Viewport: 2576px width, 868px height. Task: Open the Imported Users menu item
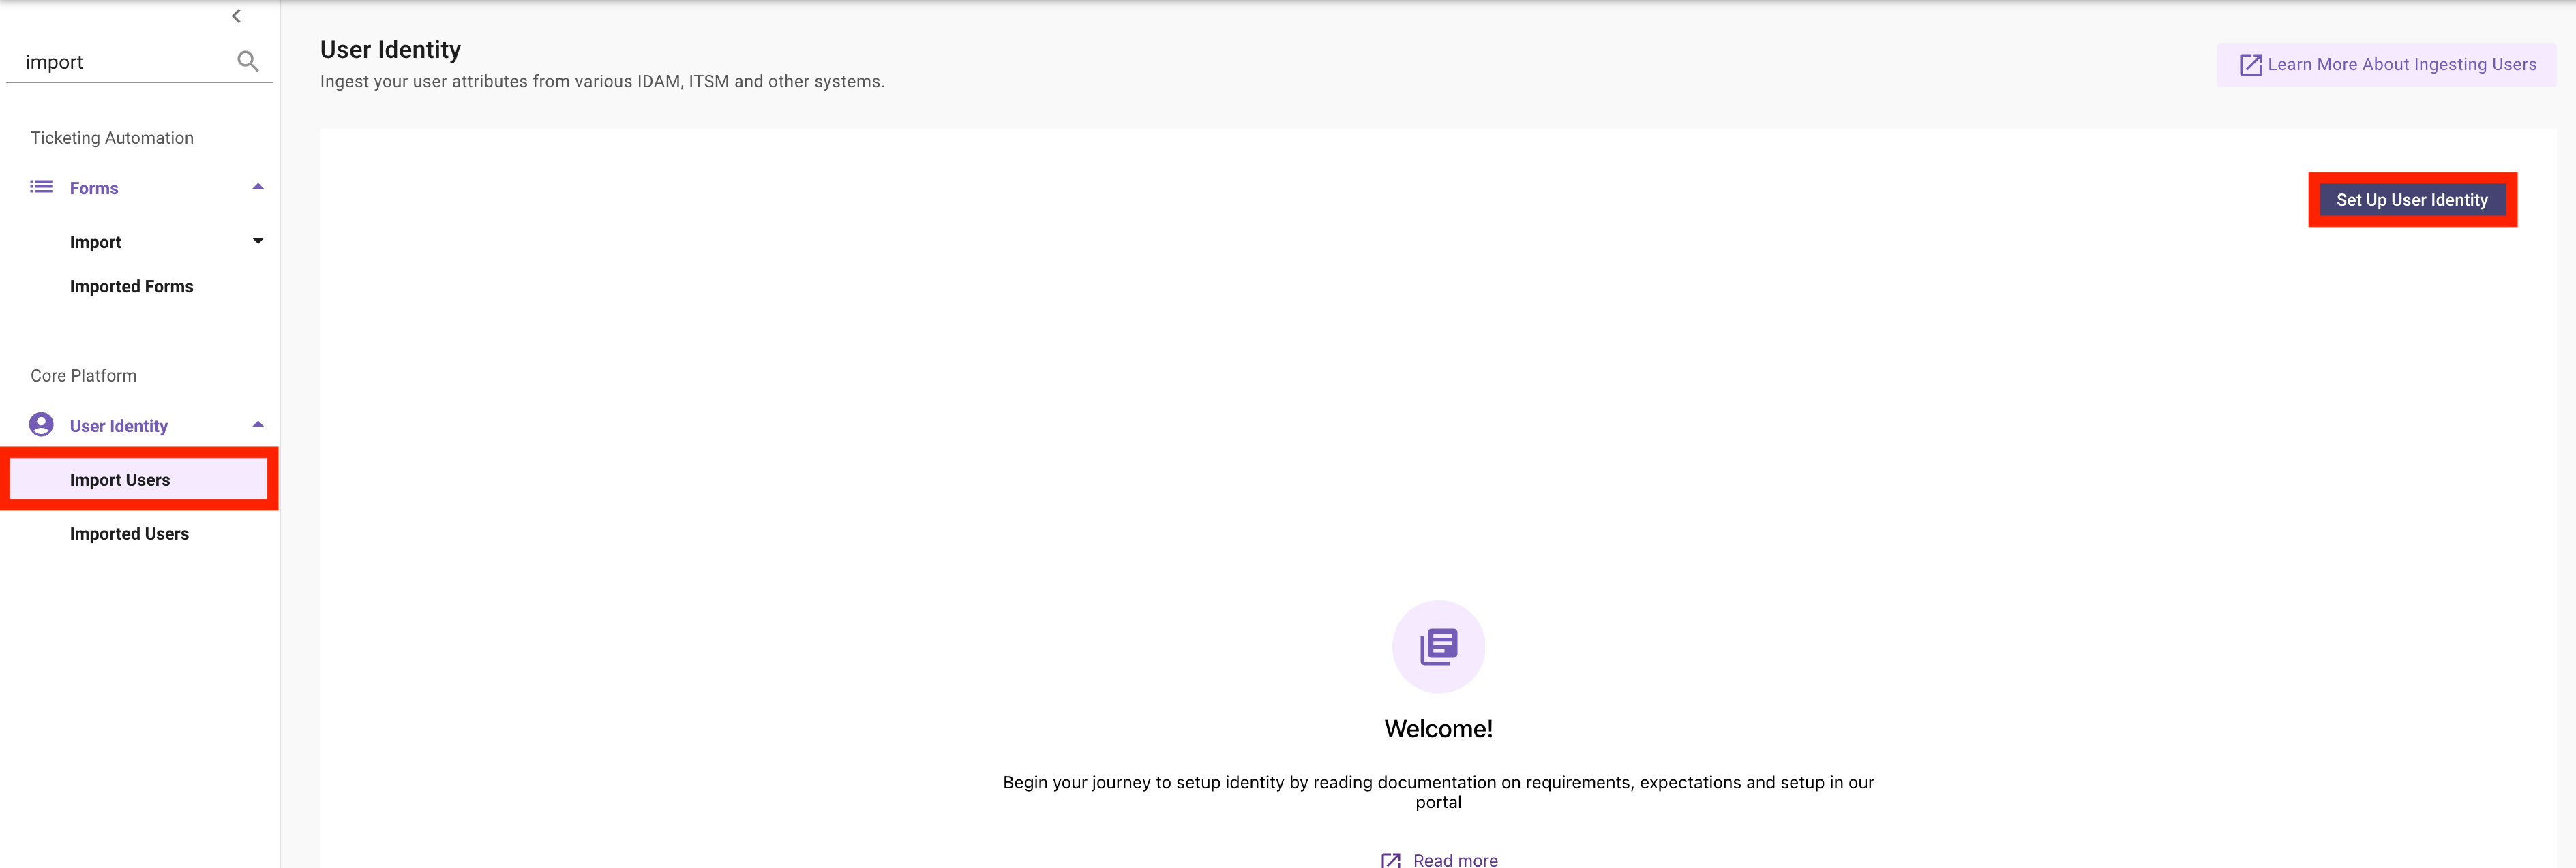click(x=129, y=533)
